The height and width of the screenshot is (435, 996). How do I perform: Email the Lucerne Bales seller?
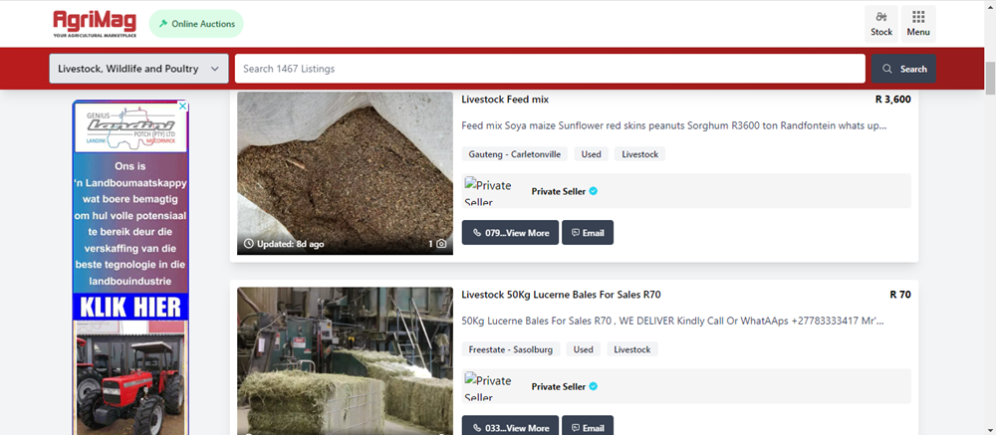[588, 427]
